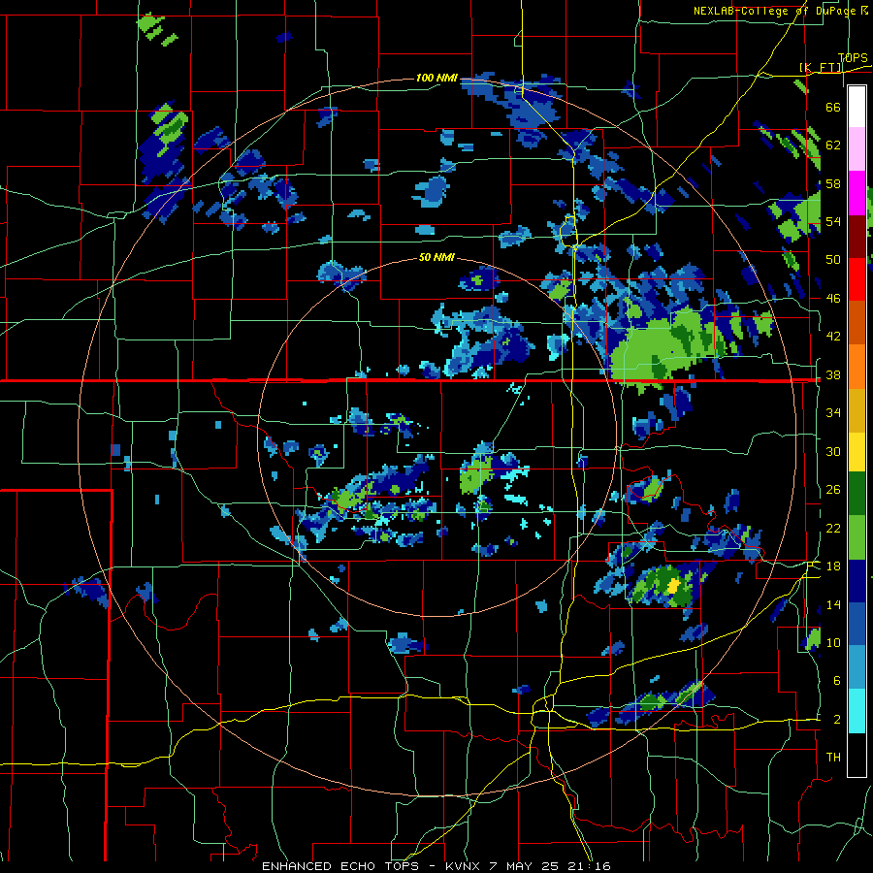Pick the medium blue swatch near 10

857,624
